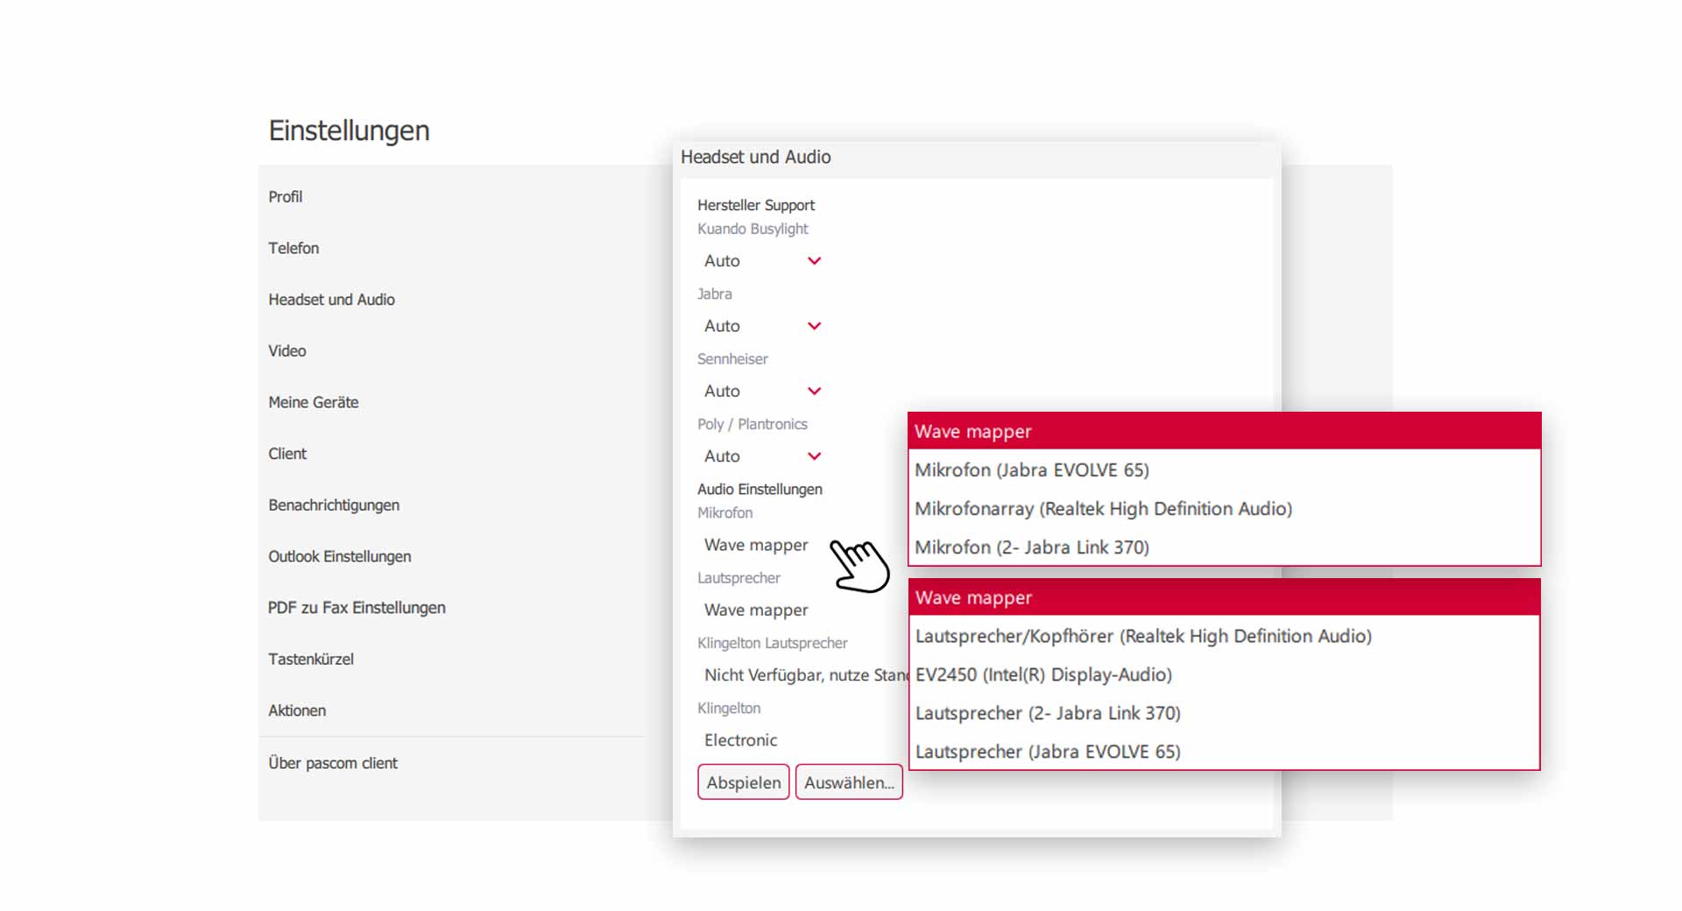Open Outlook Einstellungen
The width and height of the screenshot is (1682, 911).
tap(339, 556)
